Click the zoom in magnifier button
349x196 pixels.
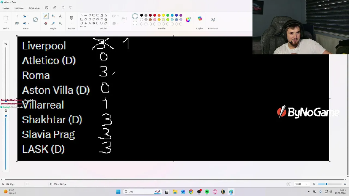[x=345, y=184]
